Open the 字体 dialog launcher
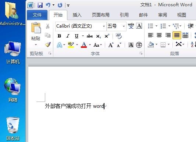 141,53
